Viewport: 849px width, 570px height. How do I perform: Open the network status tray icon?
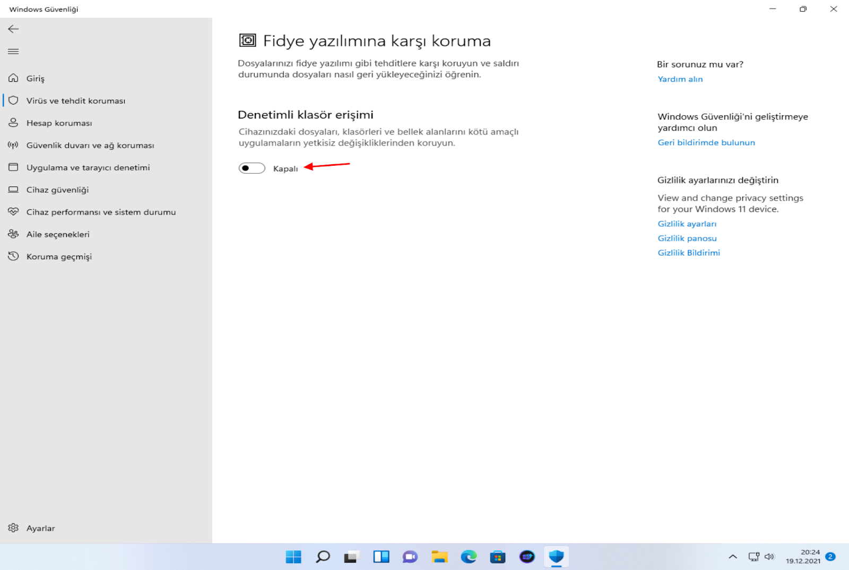[754, 557]
